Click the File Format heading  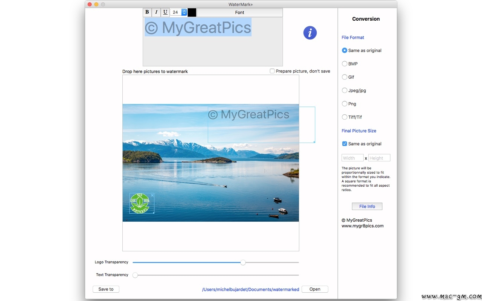(353, 38)
